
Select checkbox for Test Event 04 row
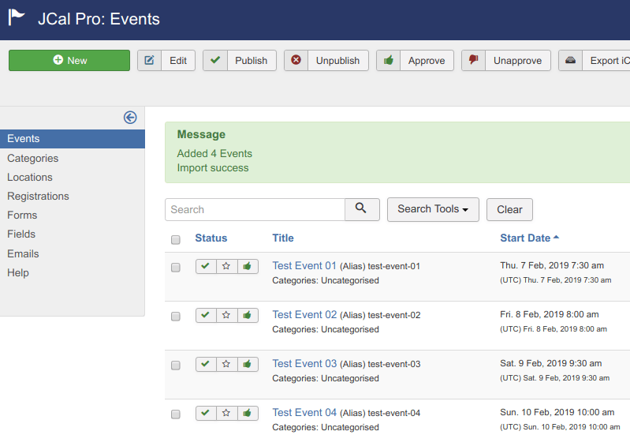pyautogui.click(x=176, y=414)
